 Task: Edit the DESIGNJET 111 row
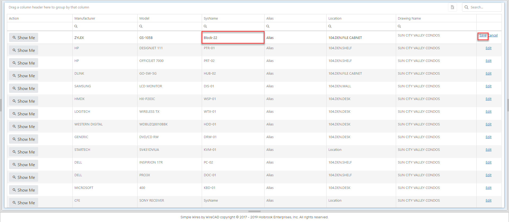488,48
